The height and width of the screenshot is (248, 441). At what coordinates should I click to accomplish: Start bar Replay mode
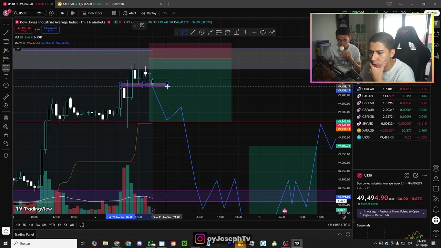148,13
